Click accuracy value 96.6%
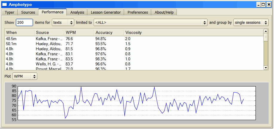 (101, 64)
